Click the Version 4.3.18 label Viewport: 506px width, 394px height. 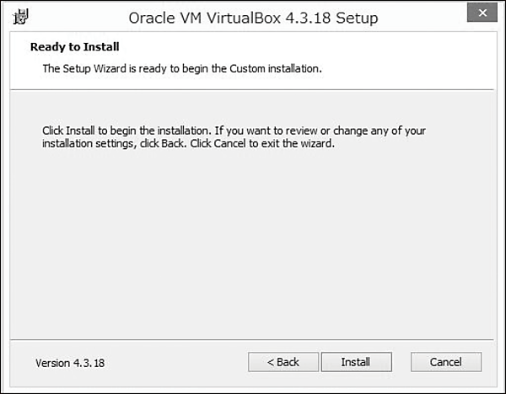[70, 363]
